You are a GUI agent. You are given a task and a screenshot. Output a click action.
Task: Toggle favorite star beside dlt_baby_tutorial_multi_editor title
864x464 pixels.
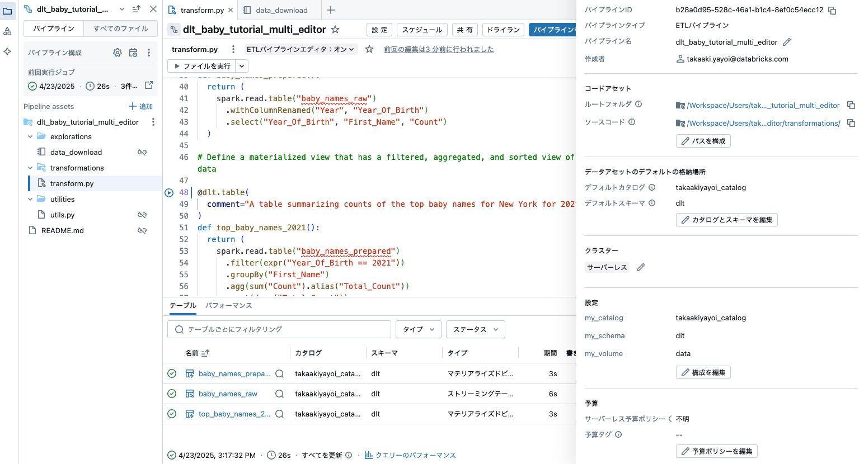334,29
